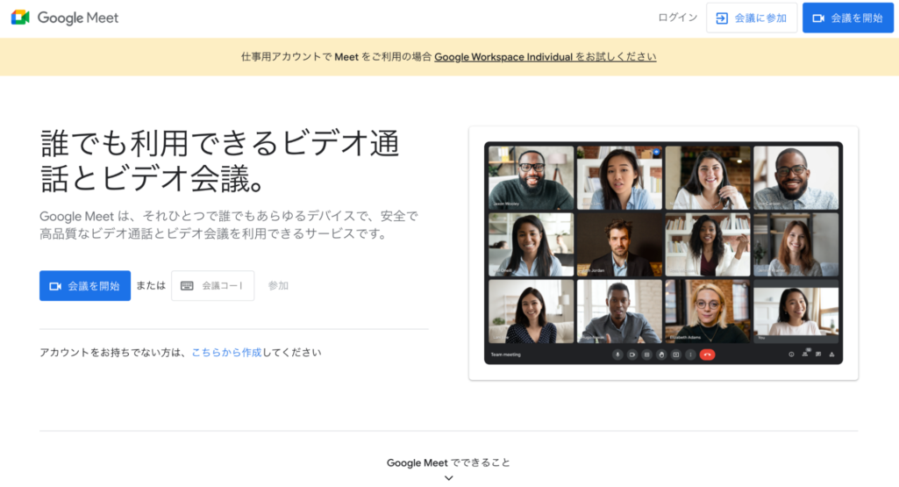Click the microphone icon in meeting preview

pyautogui.click(x=617, y=355)
